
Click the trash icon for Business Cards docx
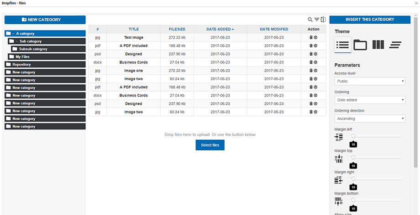click(311, 62)
